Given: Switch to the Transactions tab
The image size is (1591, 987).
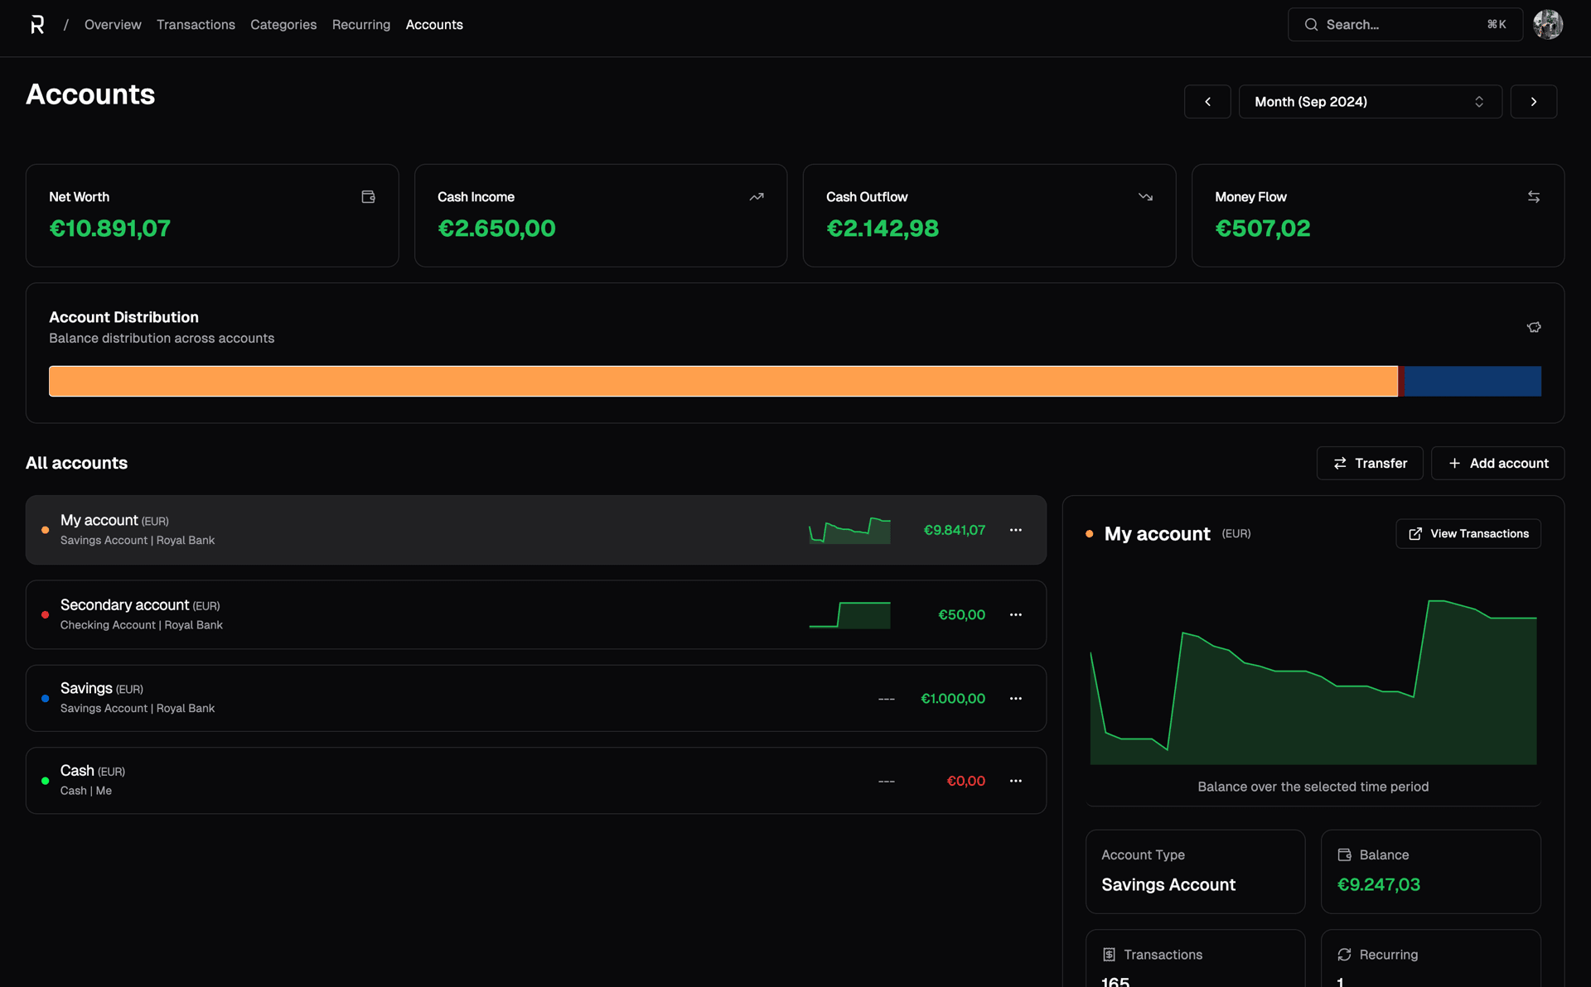Looking at the screenshot, I should tap(196, 25).
